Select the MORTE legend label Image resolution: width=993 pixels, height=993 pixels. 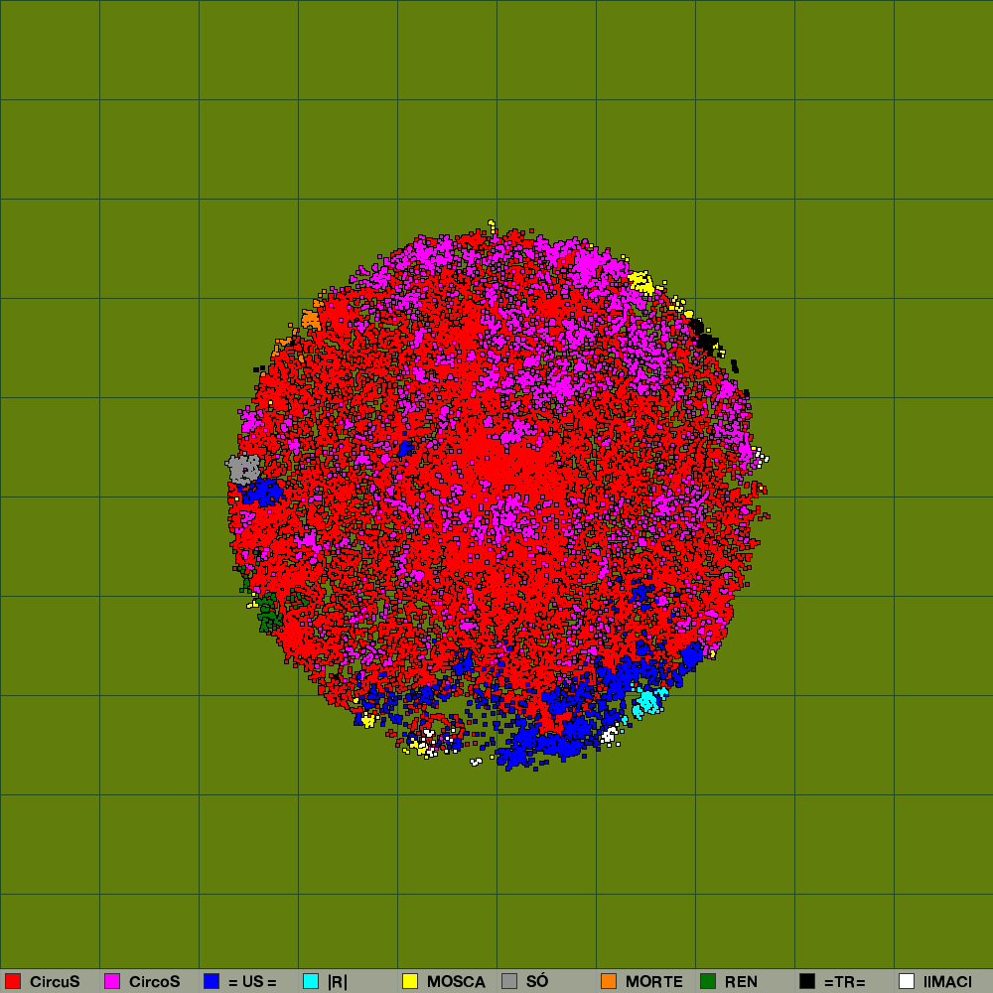654,982
